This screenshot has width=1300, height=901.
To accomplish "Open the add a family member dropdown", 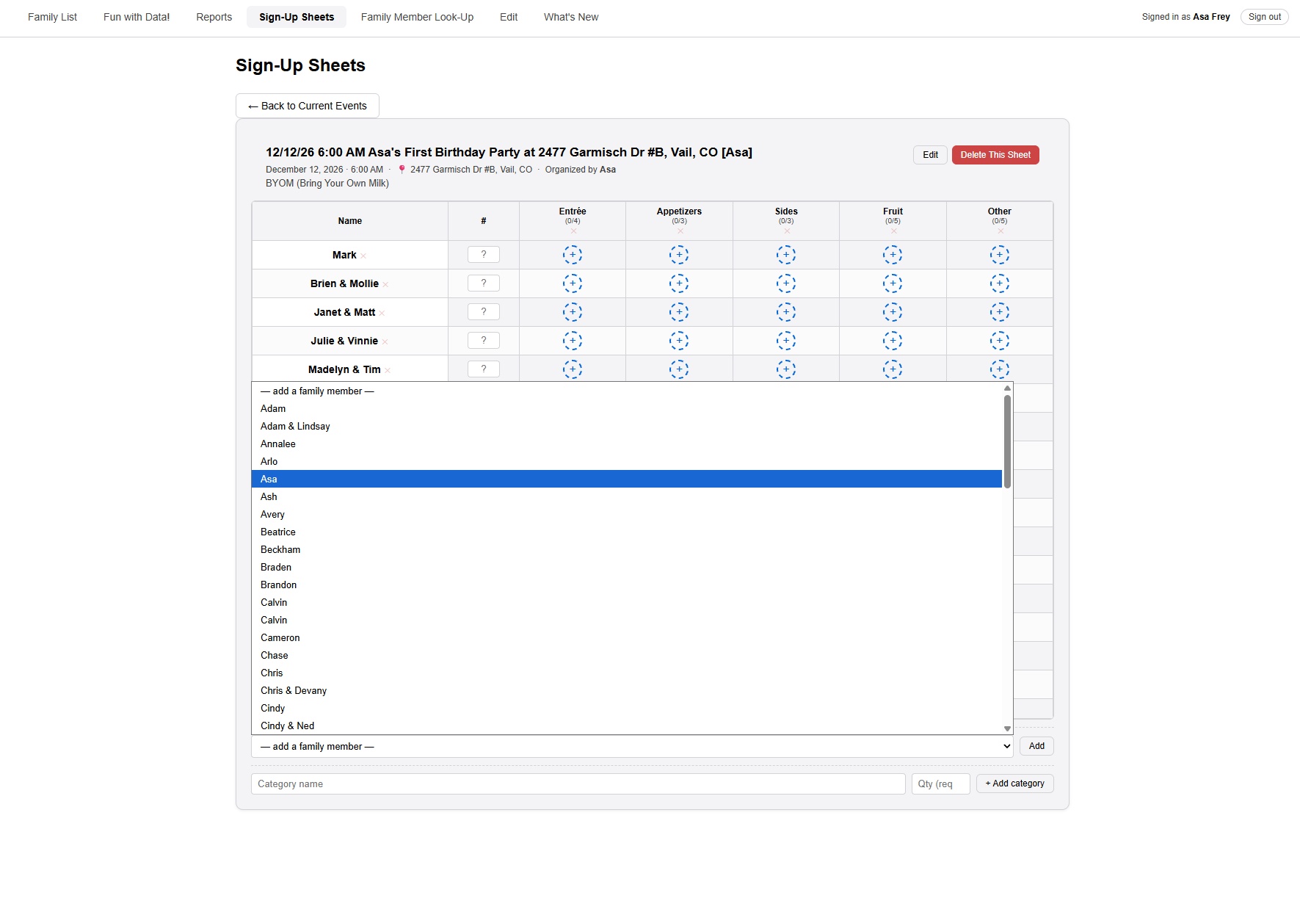I will pos(632,746).
